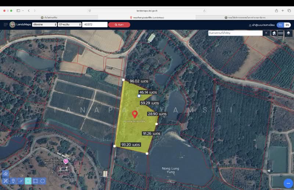This screenshot has height=190, width=294.
Task: Open the map layers panel
Action: pyautogui.click(x=288, y=33)
